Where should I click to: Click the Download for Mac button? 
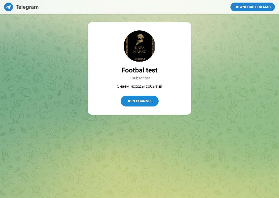(x=252, y=7)
